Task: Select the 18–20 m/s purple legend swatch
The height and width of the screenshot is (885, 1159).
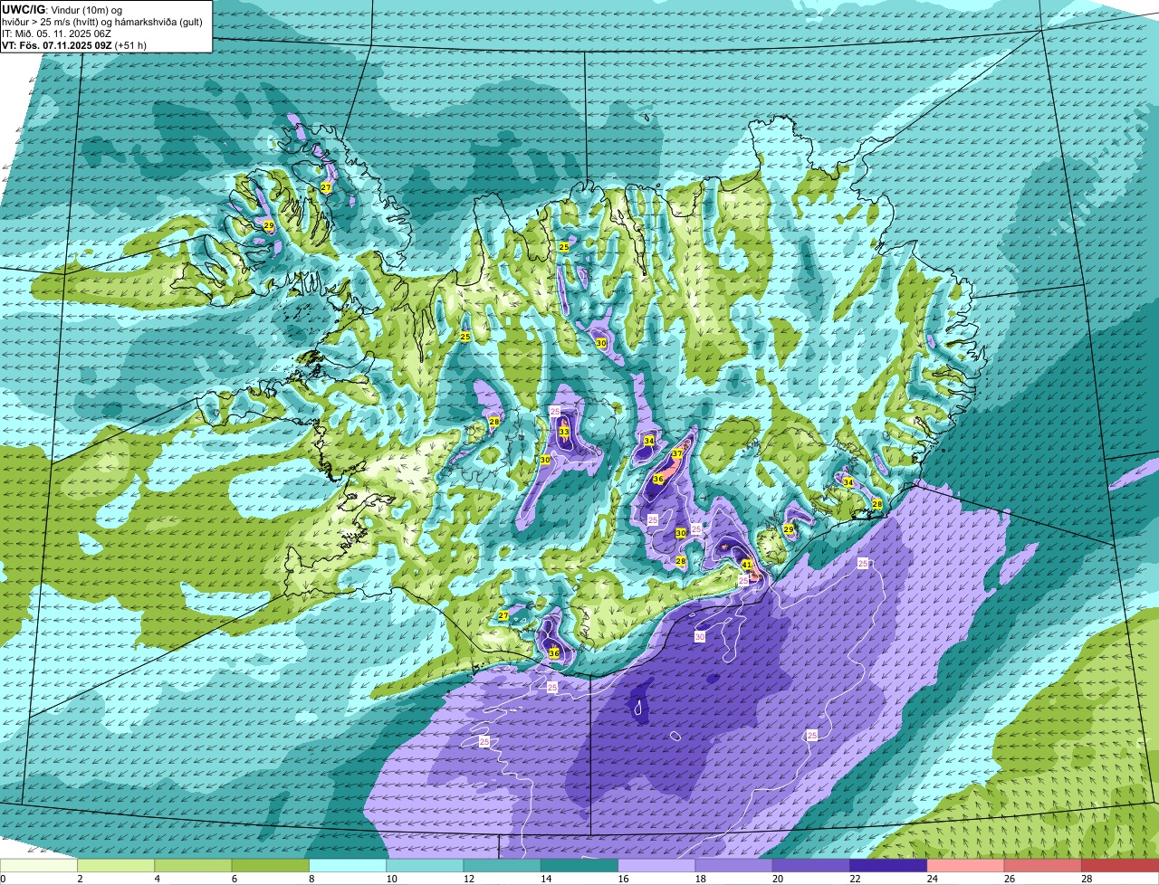Action: [733, 865]
